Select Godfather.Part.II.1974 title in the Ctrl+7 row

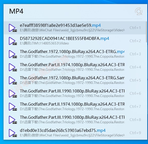coord(72,104)
